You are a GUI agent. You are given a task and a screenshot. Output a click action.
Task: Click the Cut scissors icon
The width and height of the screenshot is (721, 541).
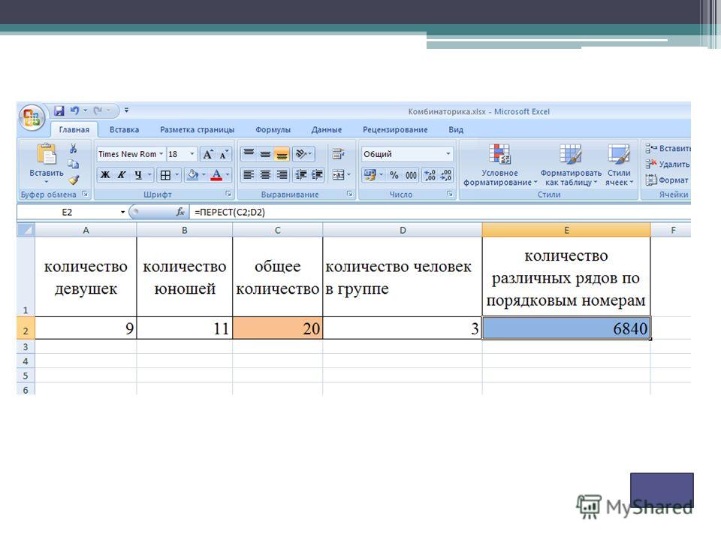coord(73,149)
